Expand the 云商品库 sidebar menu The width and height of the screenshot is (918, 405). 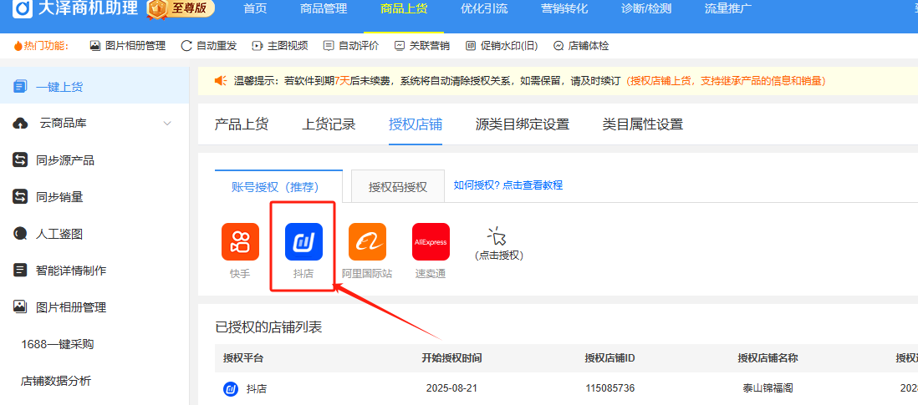(x=94, y=124)
